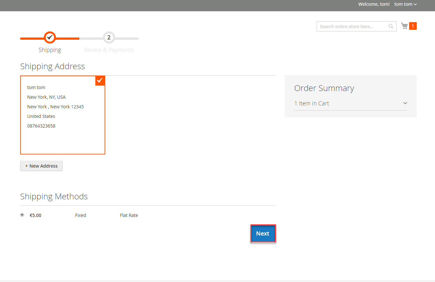
Task: Click the Fixed shipping method label
Action: point(81,215)
